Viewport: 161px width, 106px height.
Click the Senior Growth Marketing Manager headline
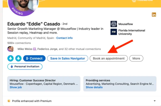pyautogui.click(x=55, y=31)
